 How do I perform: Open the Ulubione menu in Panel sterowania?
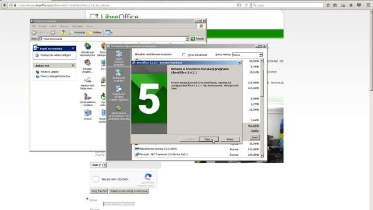click(x=64, y=26)
